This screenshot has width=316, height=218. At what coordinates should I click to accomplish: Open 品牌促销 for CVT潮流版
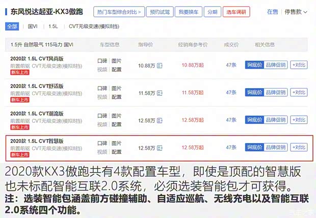pyautogui.click(x=276, y=120)
